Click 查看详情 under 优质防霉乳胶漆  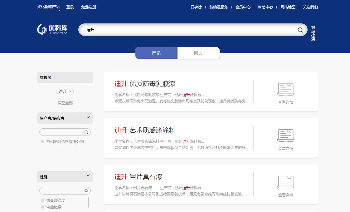point(286,102)
